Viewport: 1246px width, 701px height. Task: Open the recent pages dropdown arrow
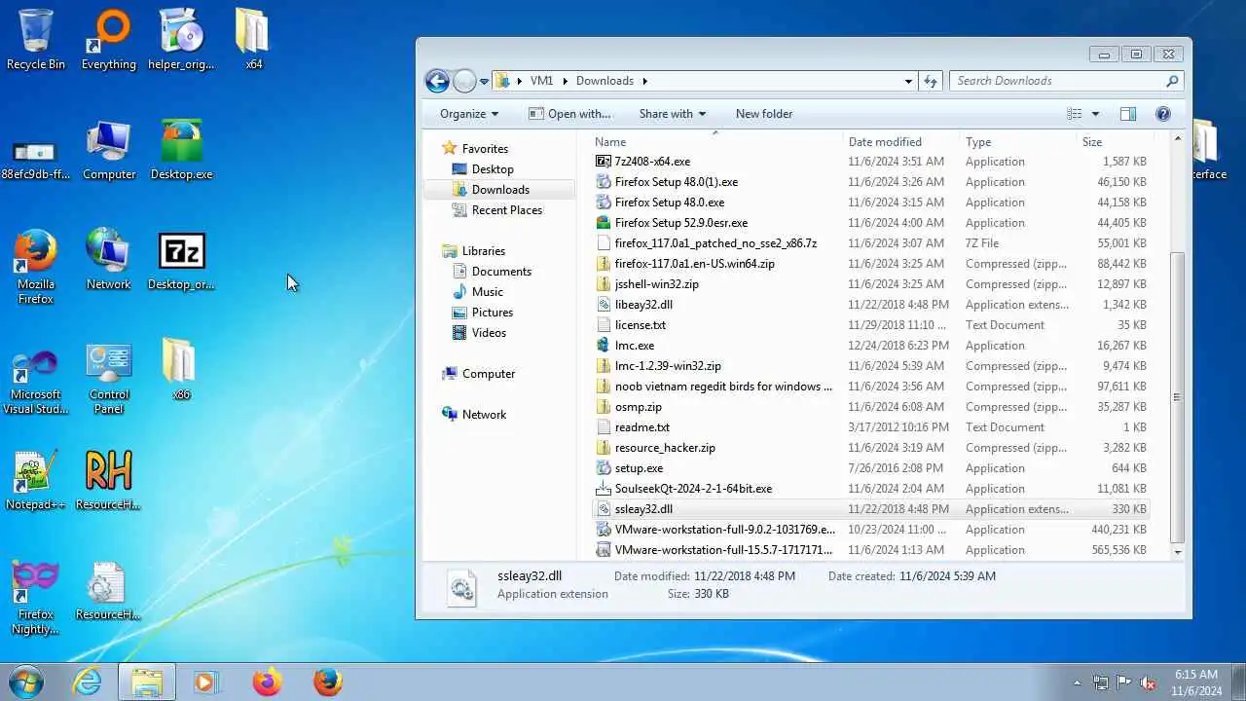[x=484, y=82]
